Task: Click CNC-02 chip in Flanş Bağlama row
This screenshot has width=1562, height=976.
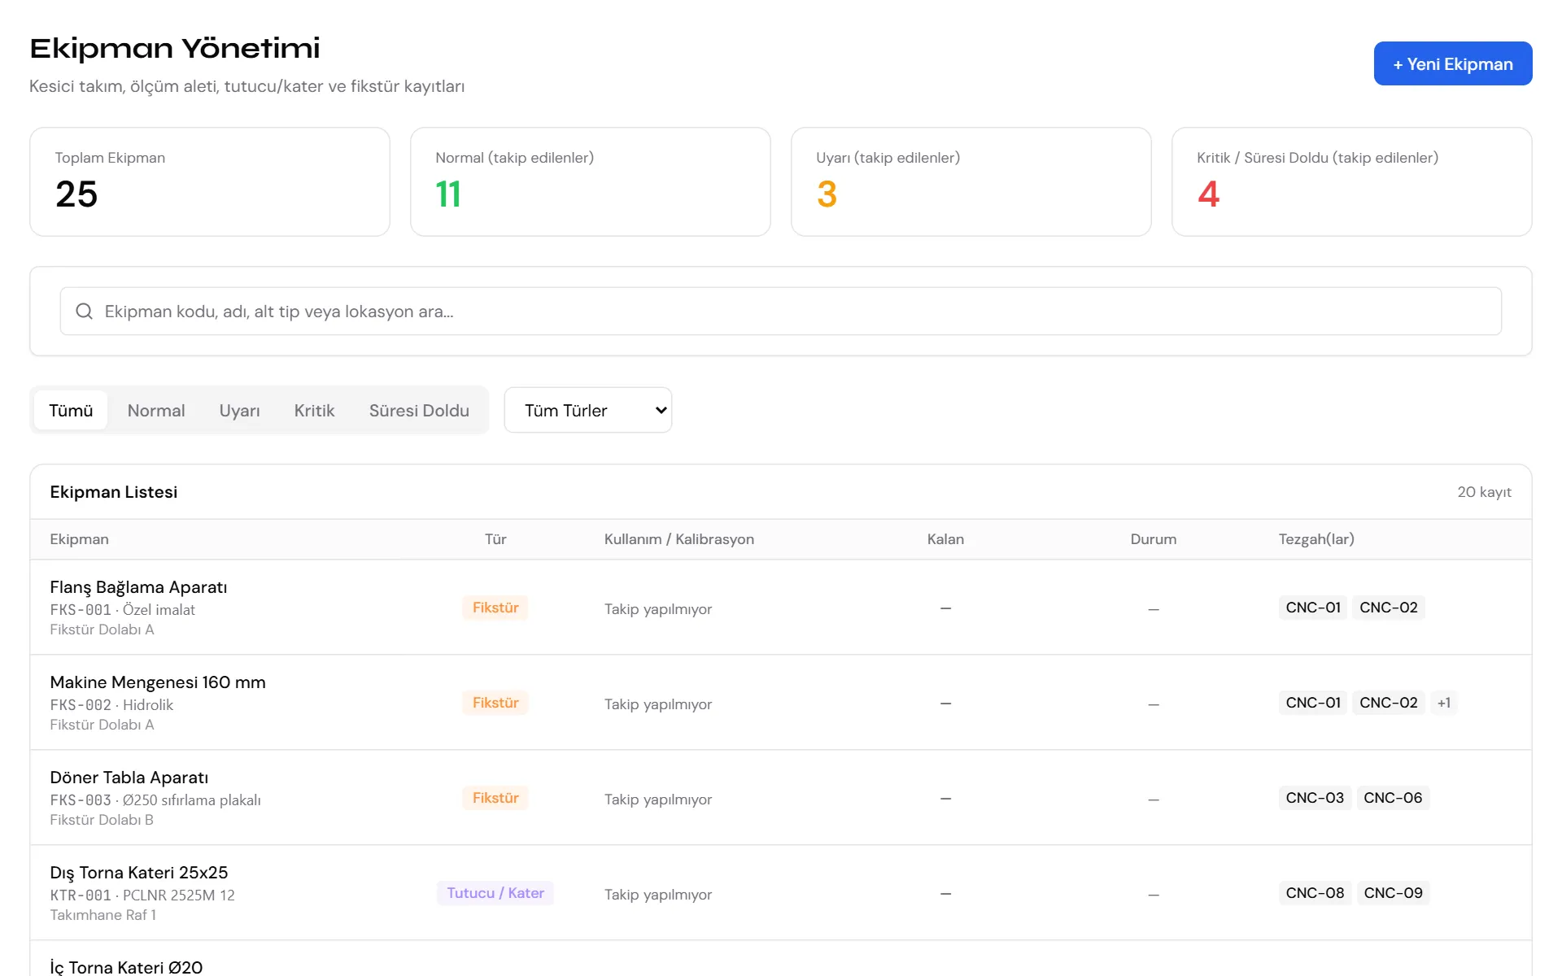Action: pos(1389,608)
